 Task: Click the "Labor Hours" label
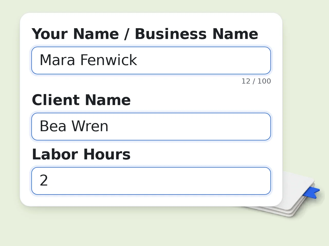(81, 155)
